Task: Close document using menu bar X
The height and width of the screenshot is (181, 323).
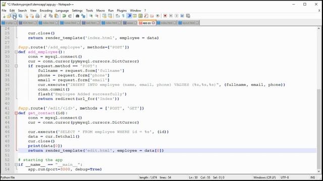Action: (x=319, y=11)
